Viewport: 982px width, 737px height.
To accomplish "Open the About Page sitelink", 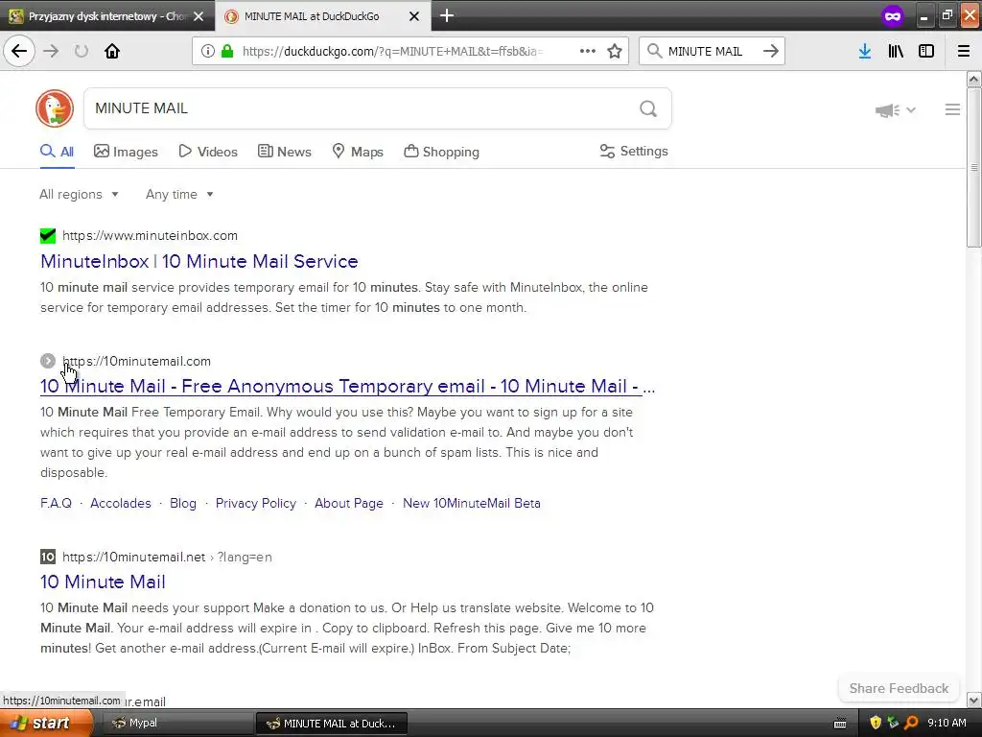I will (349, 503).
